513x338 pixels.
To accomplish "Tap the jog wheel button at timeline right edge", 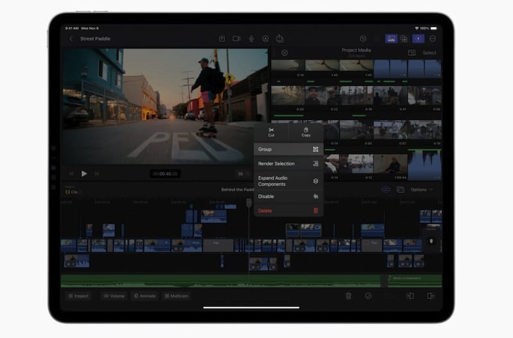I will [431, 242].
